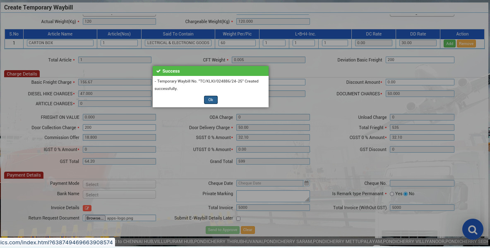The width and height of the screenshot is (490, 248).
Task: Click the Private Marking text area
Action: pos(273,196)
